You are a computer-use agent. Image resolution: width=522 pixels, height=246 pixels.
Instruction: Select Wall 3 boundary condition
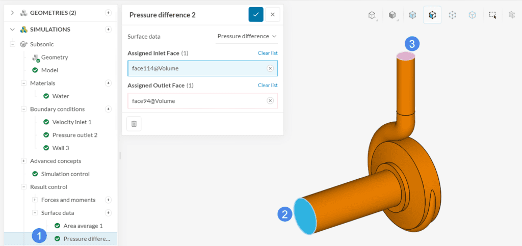pos(61,148)
